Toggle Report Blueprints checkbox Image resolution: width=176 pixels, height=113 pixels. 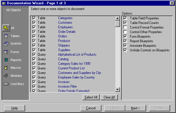click(125, 41)
